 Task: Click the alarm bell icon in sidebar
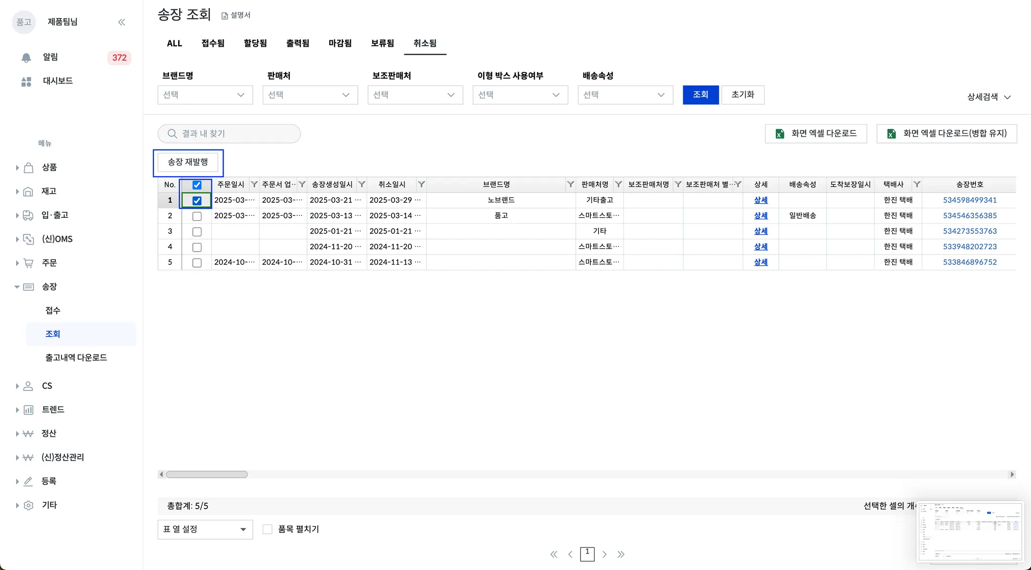pos(26,58)
